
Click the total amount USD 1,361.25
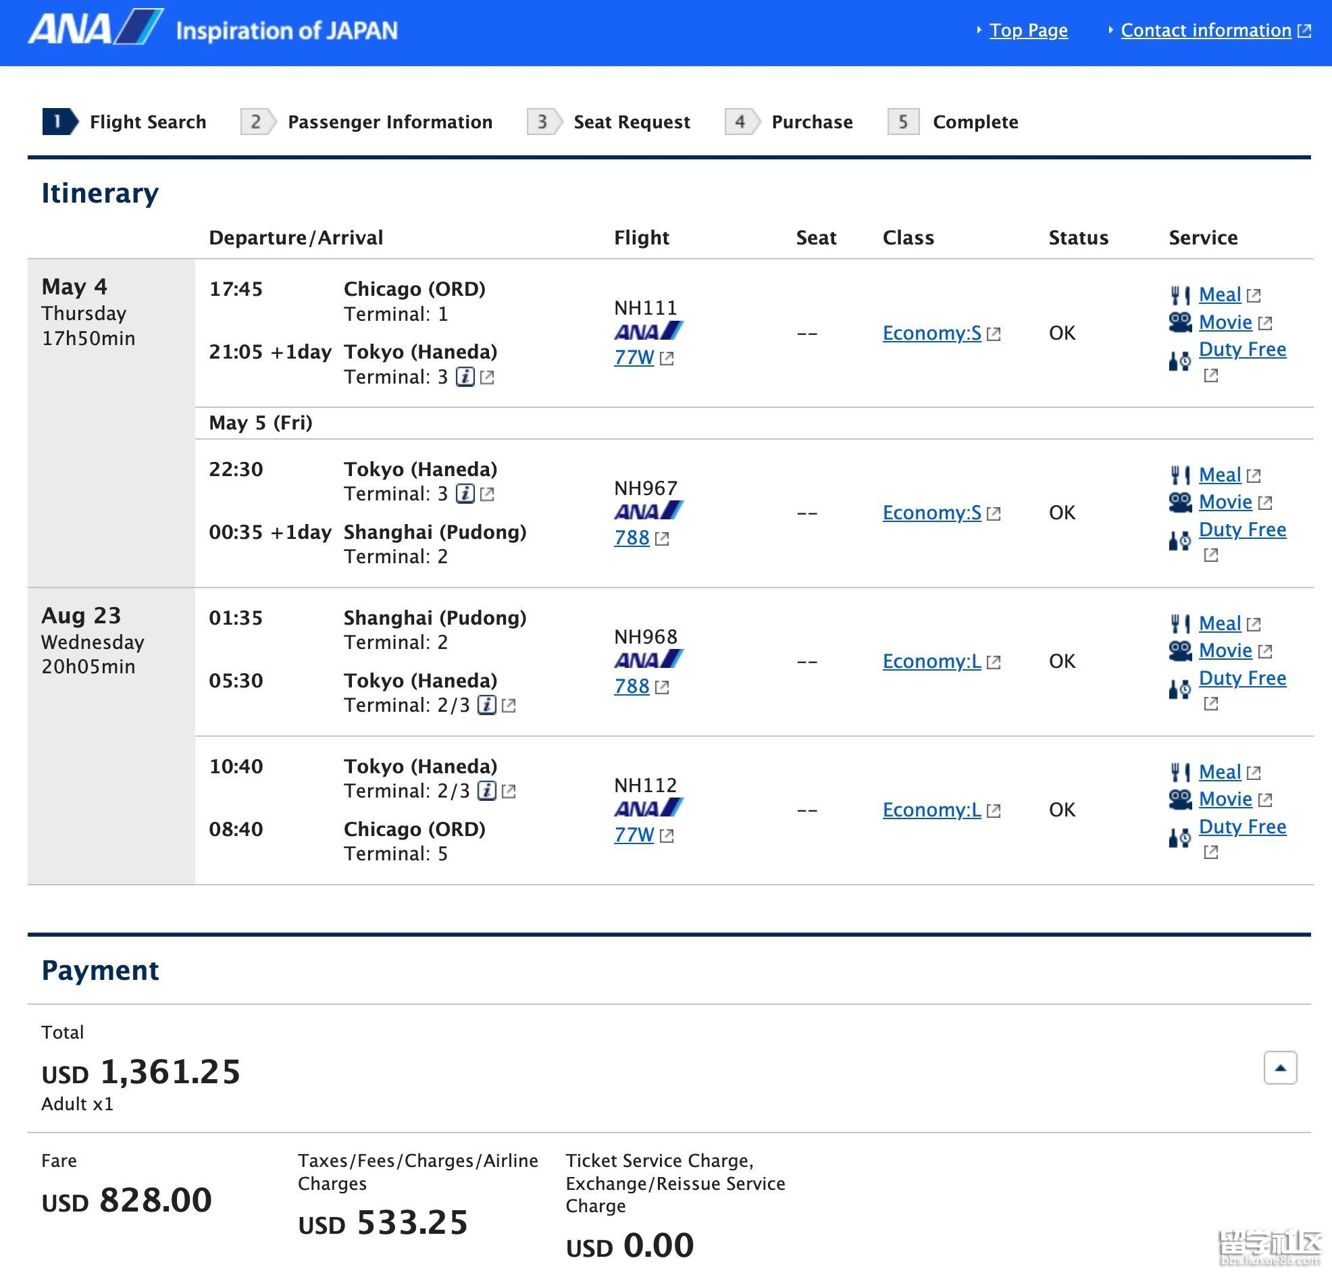coord(140,1072)
